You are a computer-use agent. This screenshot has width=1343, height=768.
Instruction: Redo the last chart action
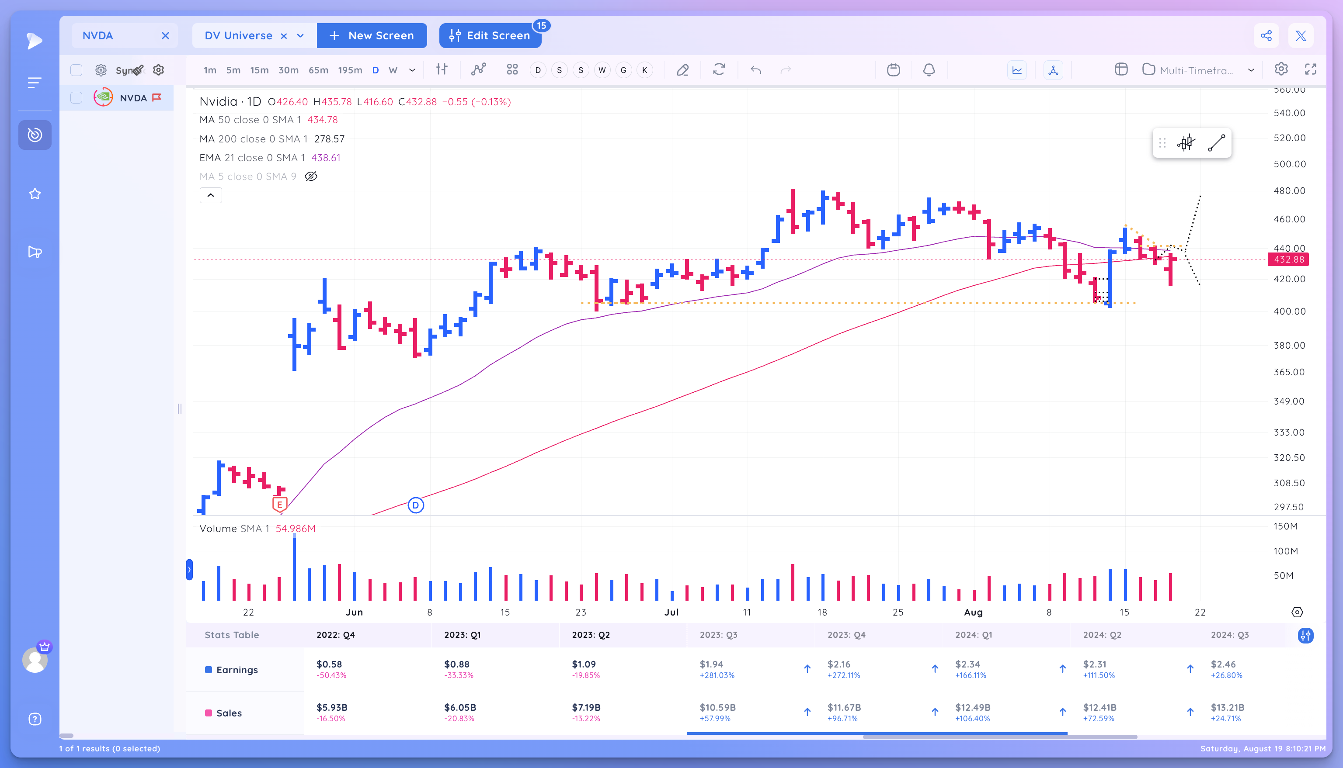pyautogui.click(x=786, y=69)
